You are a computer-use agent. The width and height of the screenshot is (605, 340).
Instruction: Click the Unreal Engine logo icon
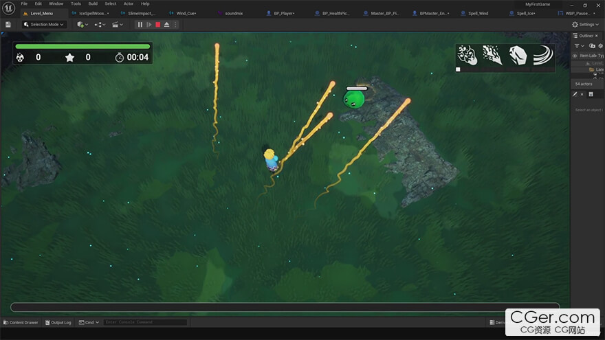8,8
